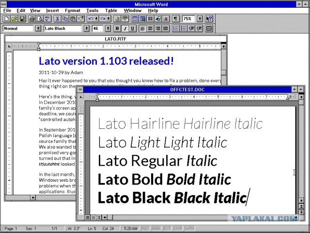310x233 pixels.
Task: Switch OFFCTEST.DOC to Page Layout view button
Action: click(93, 217)
